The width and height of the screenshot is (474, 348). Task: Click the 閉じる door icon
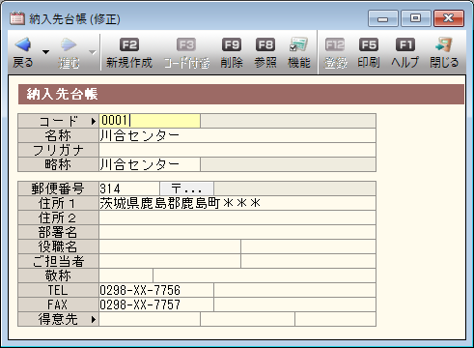pos(444,44)
